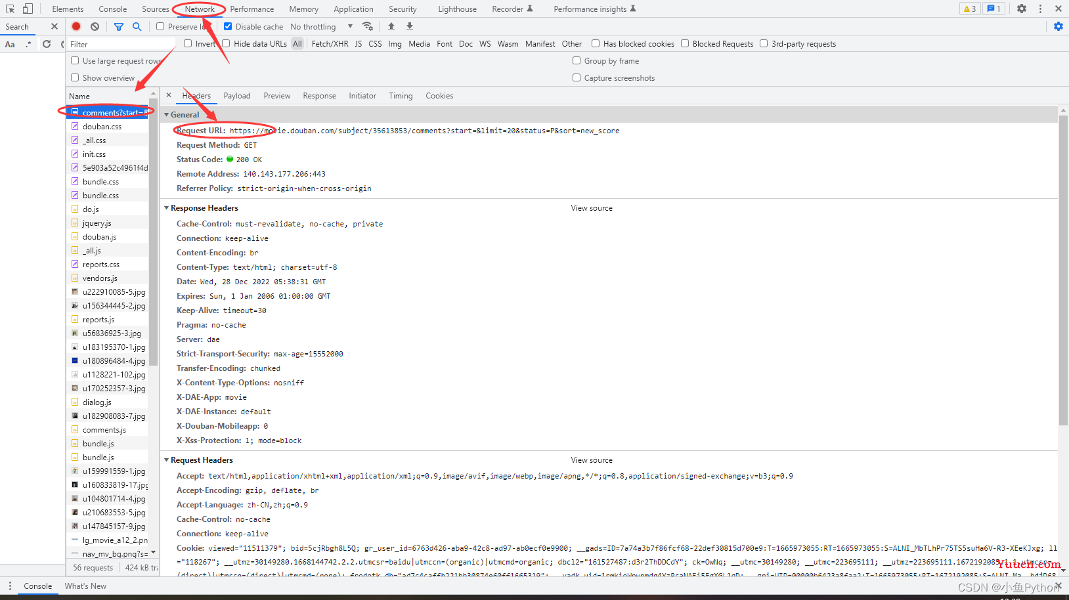The width and height of the screenshot is (1069, 600).
Task: Enable Group by frame checkbox
Action: [x=577, y=60]
